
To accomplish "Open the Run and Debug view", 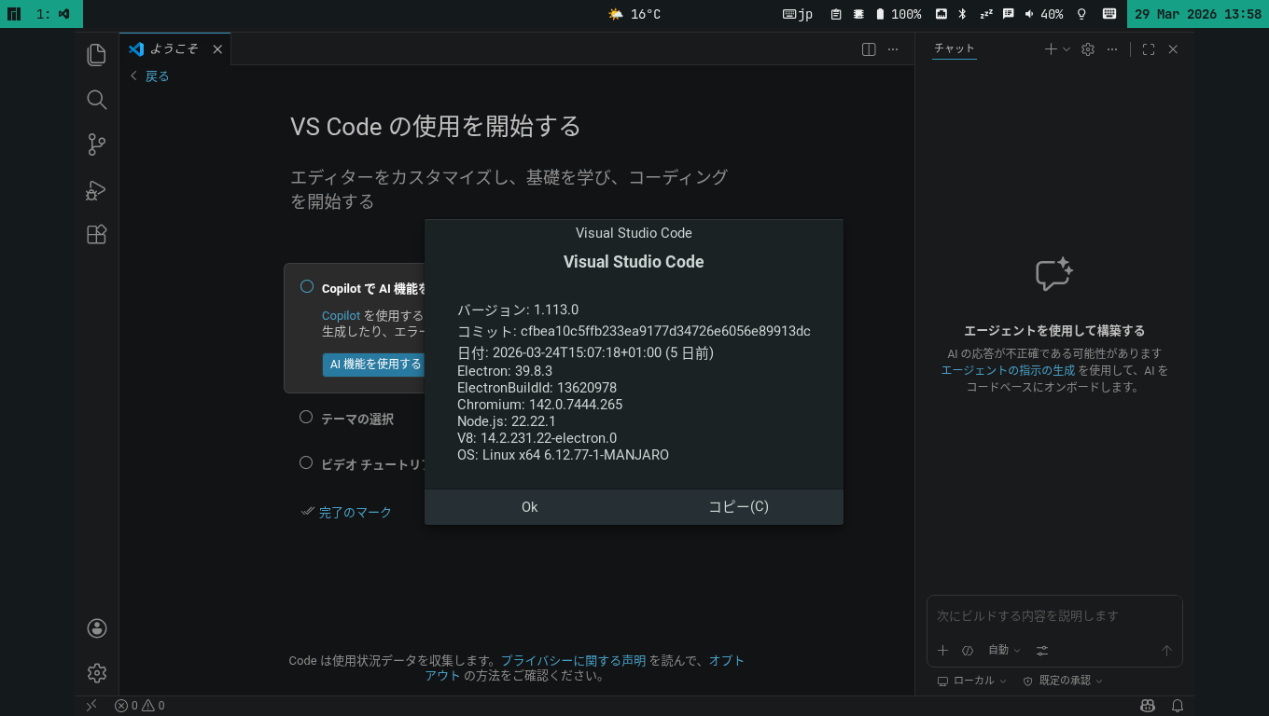I will [96, 190].
